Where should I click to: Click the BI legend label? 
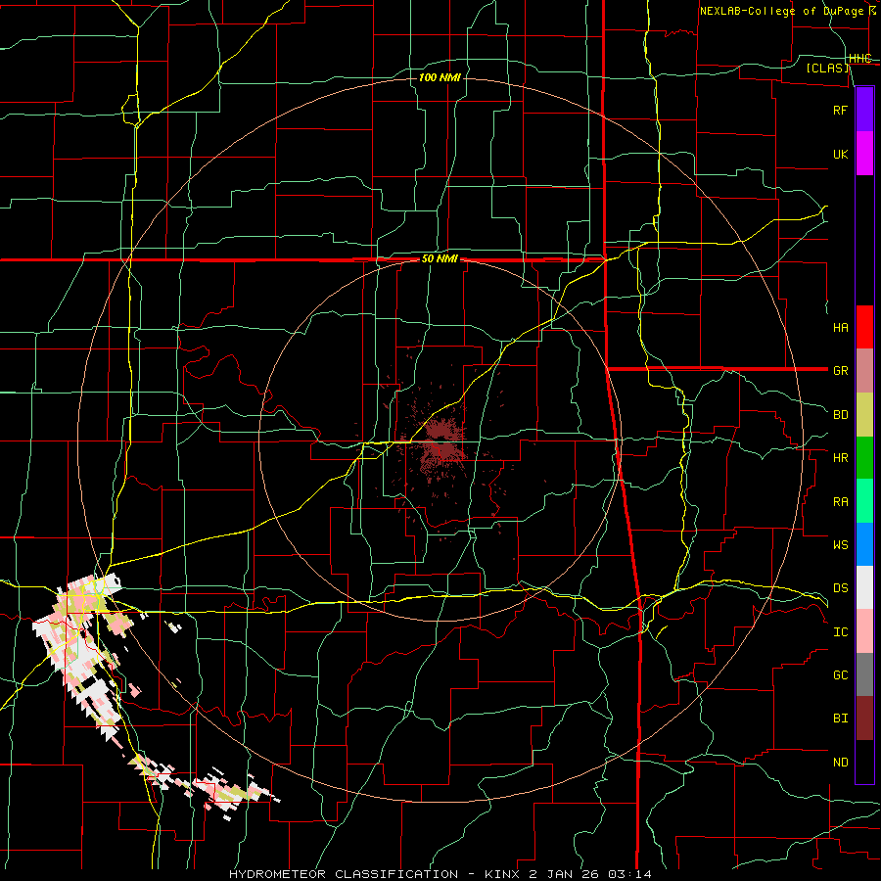tap(840, 719)
